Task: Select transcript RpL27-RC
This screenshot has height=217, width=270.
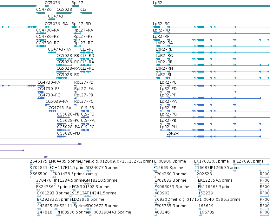Action: pos(83,43)
